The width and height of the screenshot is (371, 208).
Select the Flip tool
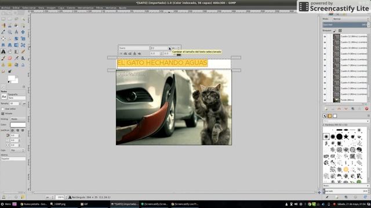point(16,45)
